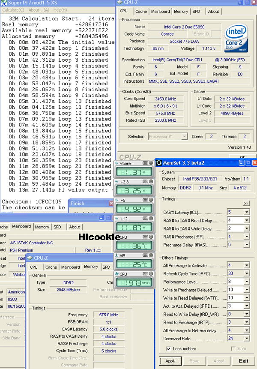Click the RAS# Precharge (tRP) value field
This screenshot has width=257, height=369.
pos(234,237)
